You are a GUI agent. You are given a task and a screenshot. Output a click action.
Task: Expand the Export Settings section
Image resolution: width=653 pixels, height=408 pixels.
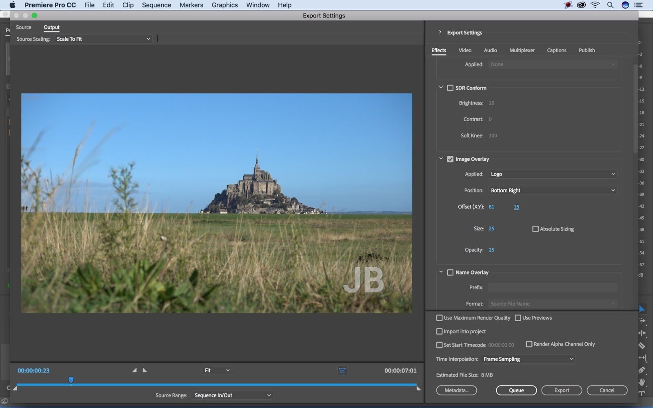point(440,32)
